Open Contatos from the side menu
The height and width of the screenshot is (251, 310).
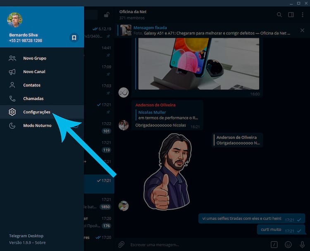pyautogui.click(x=32, y=85)
